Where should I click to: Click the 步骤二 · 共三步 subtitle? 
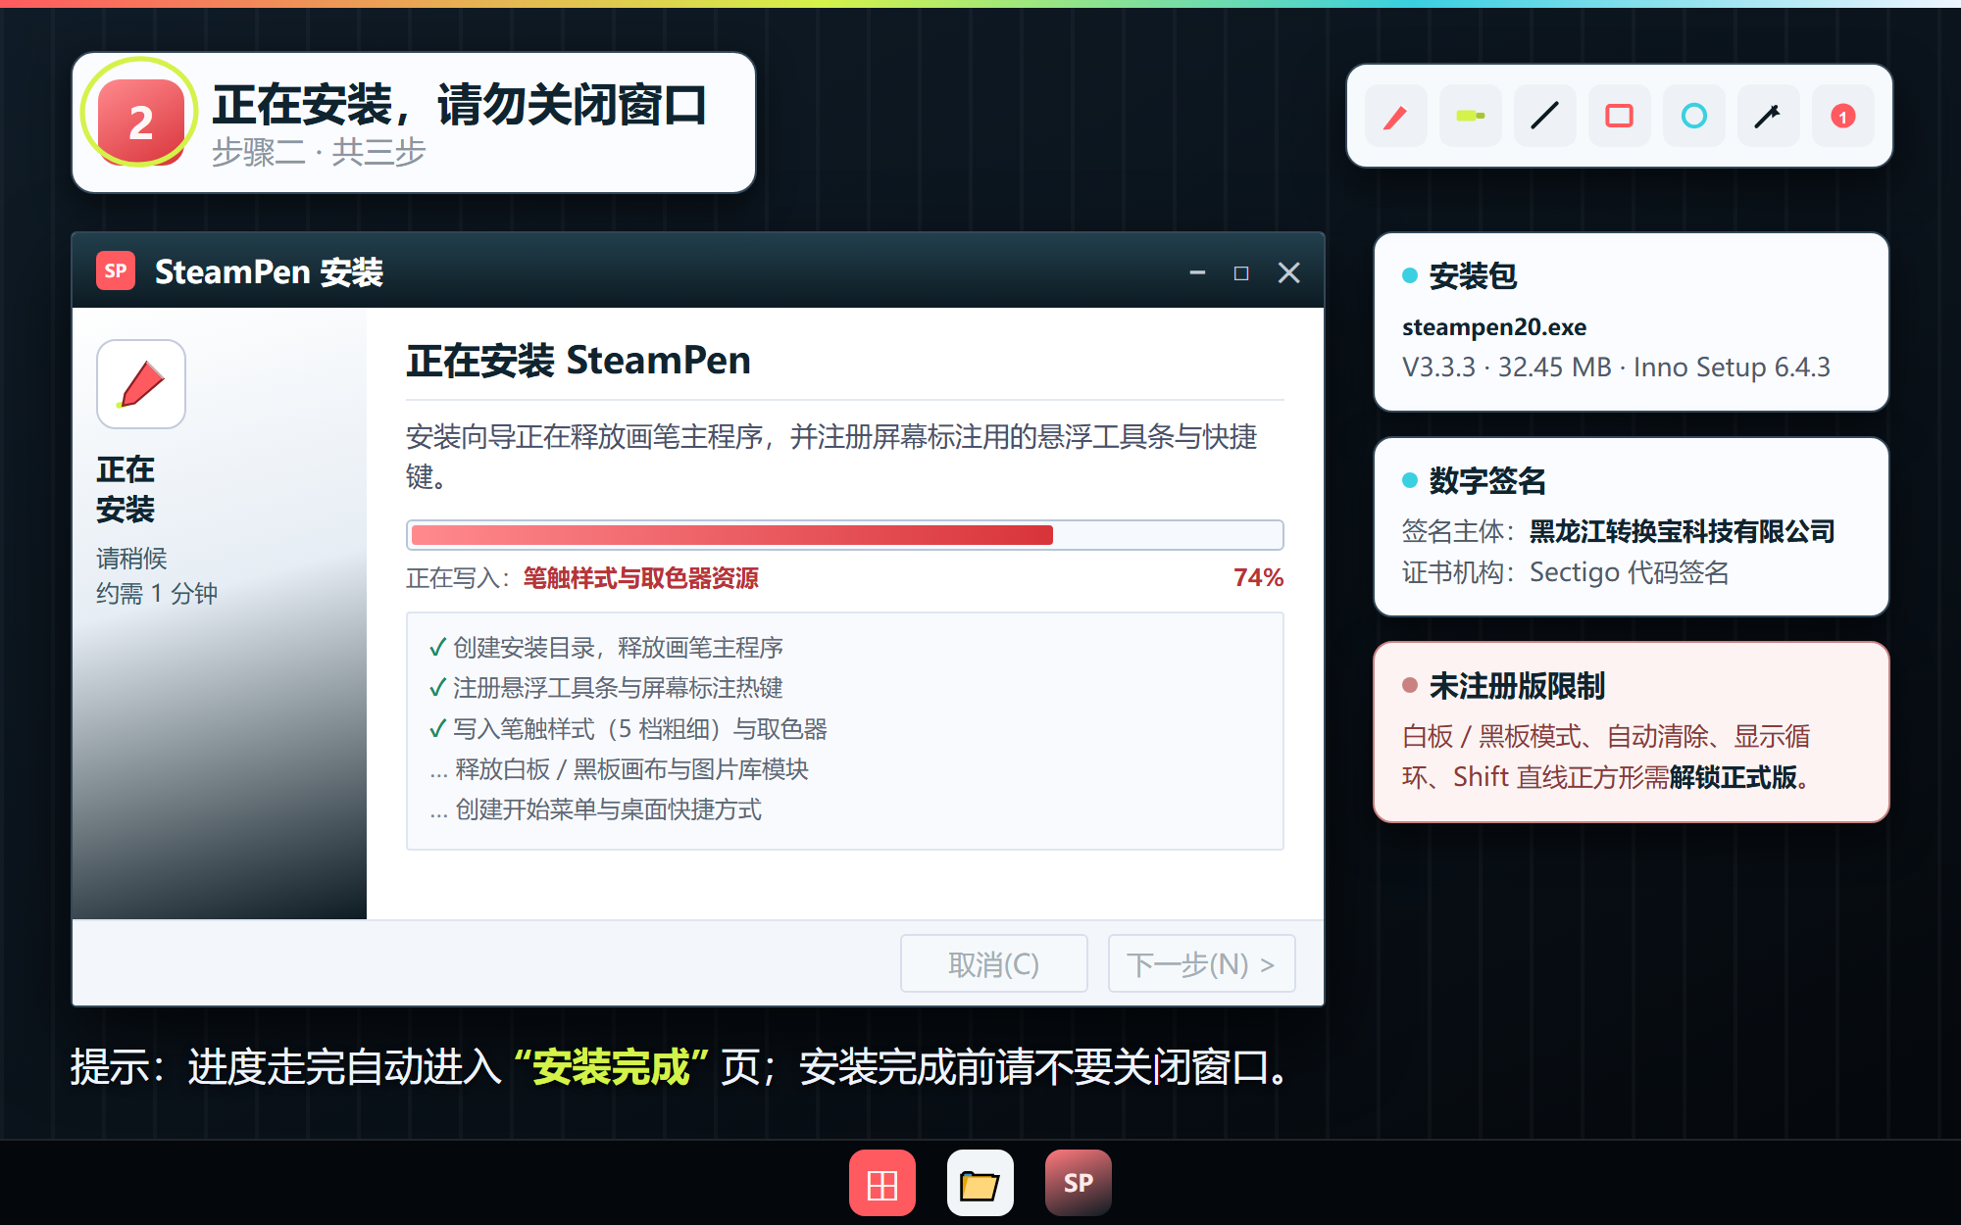pos(320,152)
